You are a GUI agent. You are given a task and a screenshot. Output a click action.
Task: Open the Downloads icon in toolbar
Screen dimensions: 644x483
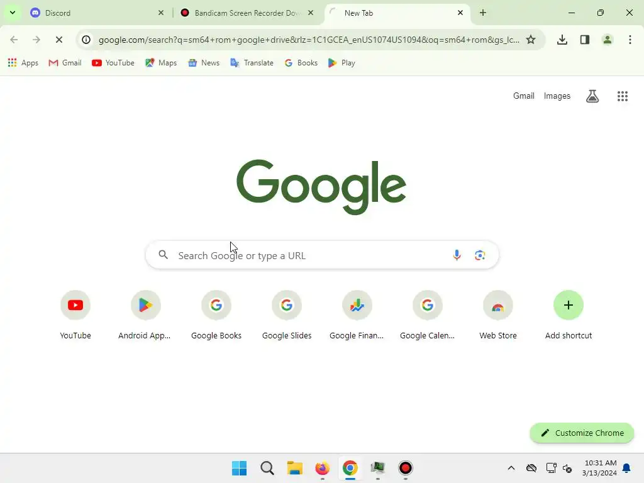click(x=562, y=40)
